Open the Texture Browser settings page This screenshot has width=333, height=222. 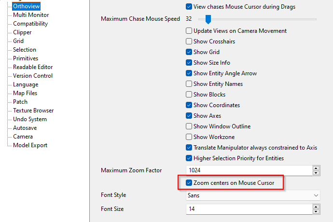tap(33, 111)
